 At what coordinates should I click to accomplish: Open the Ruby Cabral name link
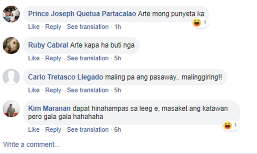click(48, 45)
